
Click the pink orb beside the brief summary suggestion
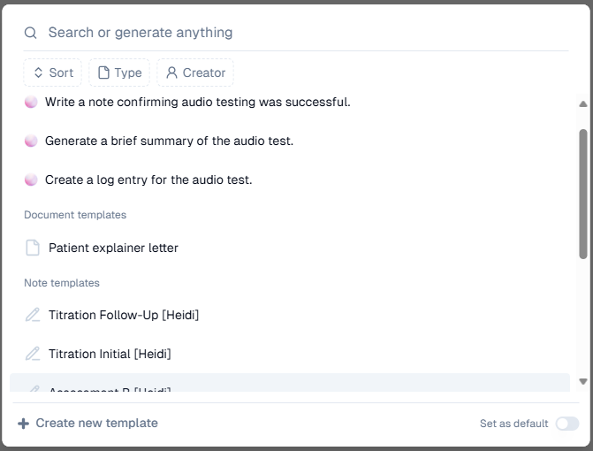point(31,141)
